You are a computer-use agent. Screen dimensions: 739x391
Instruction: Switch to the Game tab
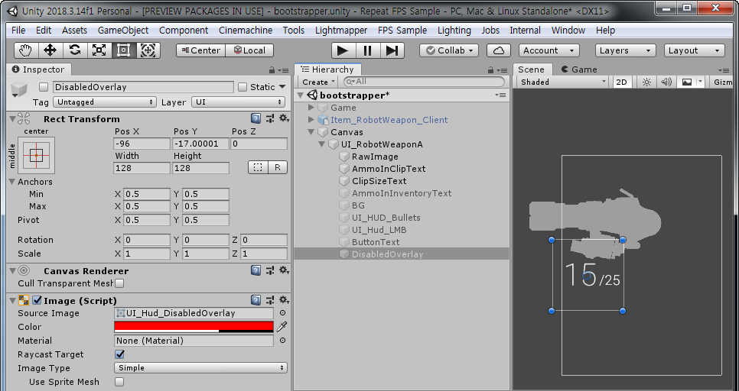(579, 69)
